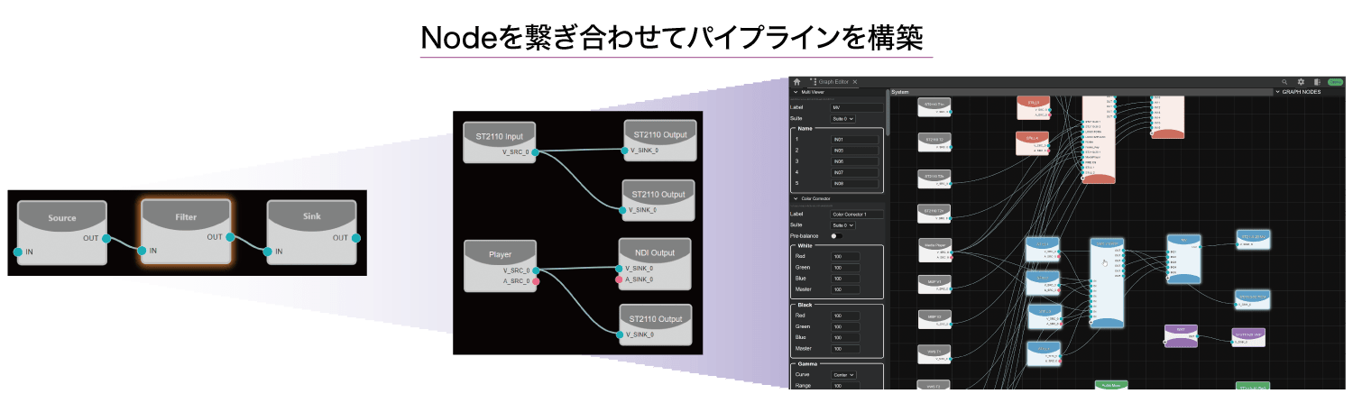
Task: Click the OUT port of the Sink node
Action: [x=357, y=238]
